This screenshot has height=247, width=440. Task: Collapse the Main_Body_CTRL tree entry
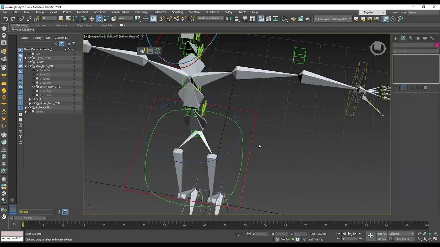click(25, 66)
